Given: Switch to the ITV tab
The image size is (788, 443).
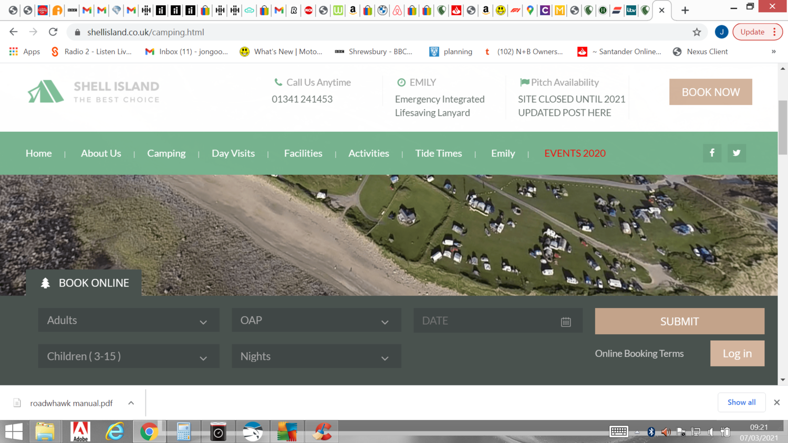Looking at the screenshot, I should (631, 10).
